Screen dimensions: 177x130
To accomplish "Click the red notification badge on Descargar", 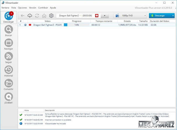I will (x=11, y=14).
